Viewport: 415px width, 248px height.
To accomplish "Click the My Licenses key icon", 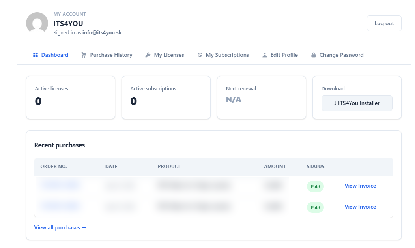I will pos(148,55).
